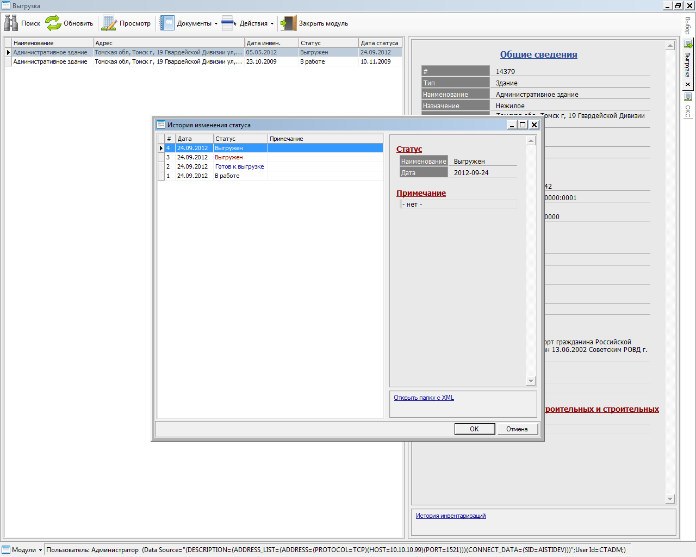This screenshot has width=696, height=557.
Task: Open the link Открыть папку с XML
Action: pos(424,398)
